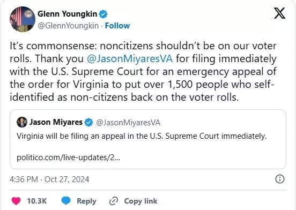Open the tweet info circle icon
The width and height of the screenshot is (296, 210).
click(280, 179)
